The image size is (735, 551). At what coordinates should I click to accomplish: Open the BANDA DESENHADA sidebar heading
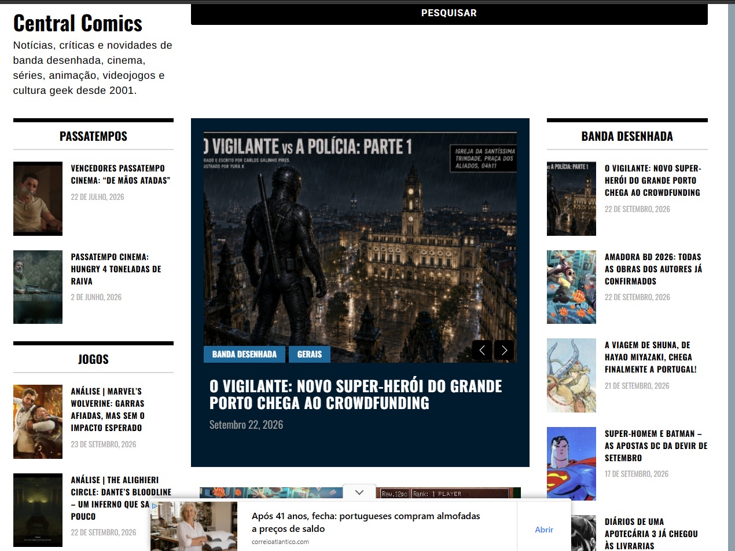point(627,136)
